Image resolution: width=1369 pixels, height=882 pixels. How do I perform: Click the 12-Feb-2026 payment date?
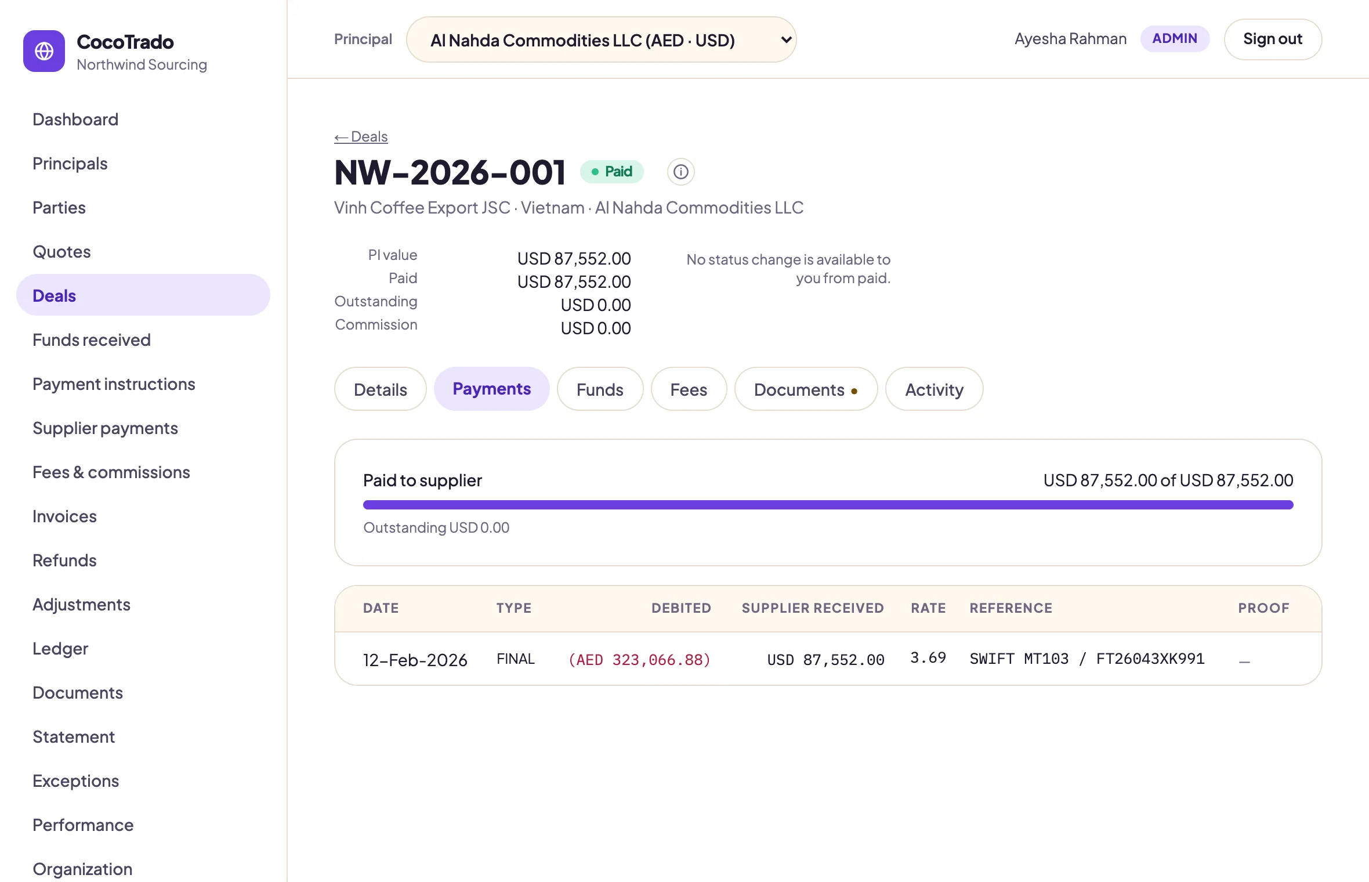[415, 660]
